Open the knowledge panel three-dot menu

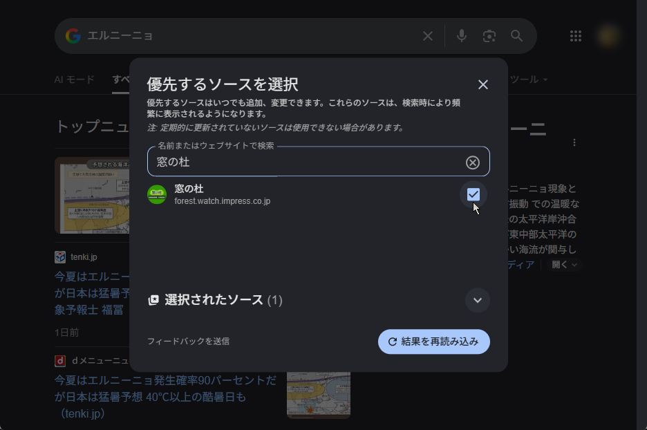click(574, 142)
